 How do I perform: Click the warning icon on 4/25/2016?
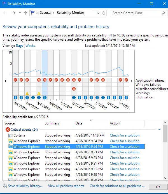click(x=27, y=93)
